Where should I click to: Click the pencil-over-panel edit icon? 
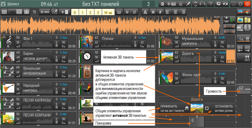(x=54, y=12)
